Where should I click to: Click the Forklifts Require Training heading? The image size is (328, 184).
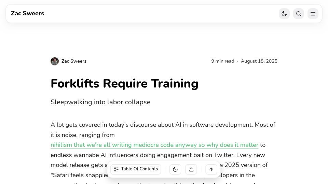(124, 83)
